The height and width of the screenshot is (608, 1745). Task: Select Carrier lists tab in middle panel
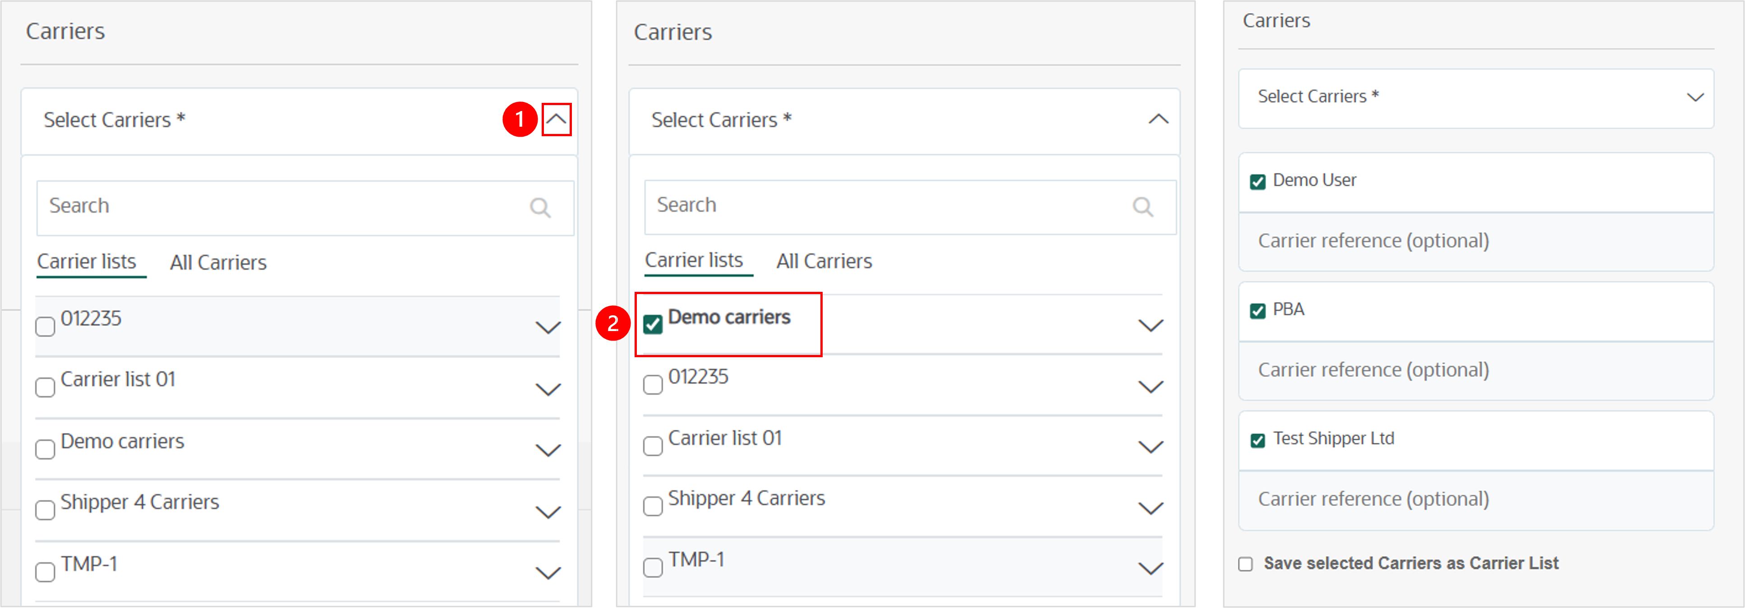694,261
